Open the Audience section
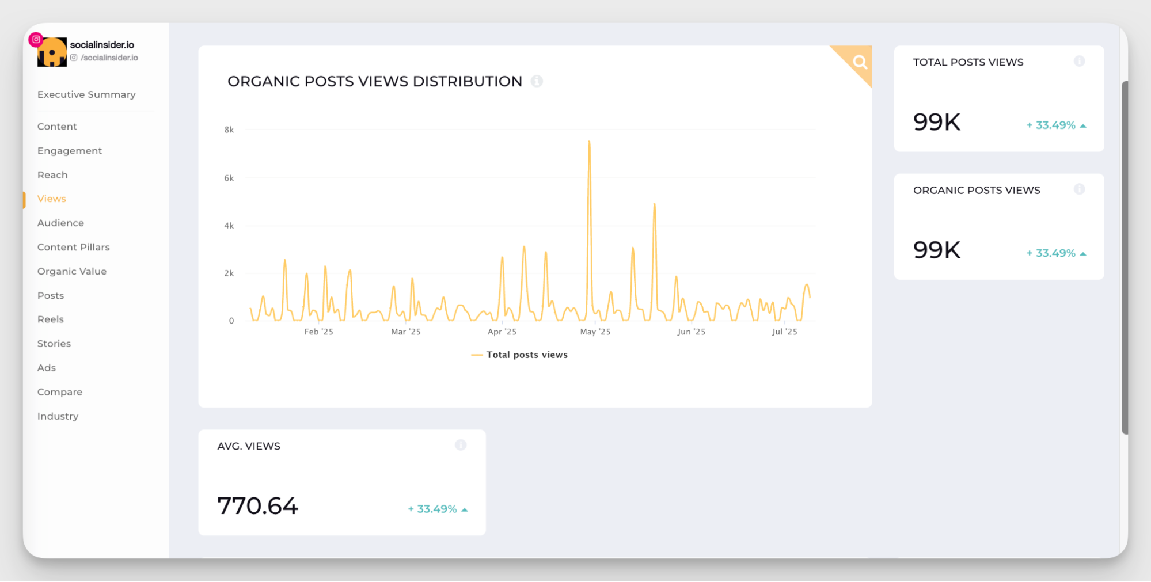 (60, 223)
